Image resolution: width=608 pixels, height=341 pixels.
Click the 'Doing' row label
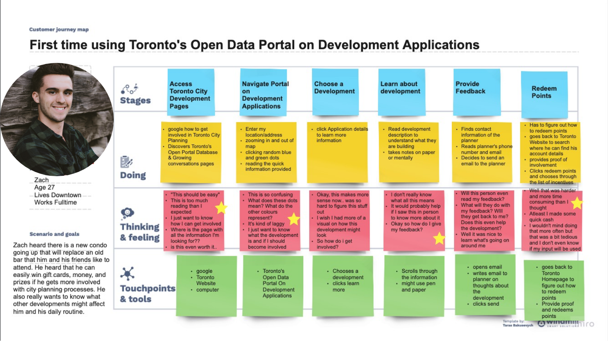[133, 175]
